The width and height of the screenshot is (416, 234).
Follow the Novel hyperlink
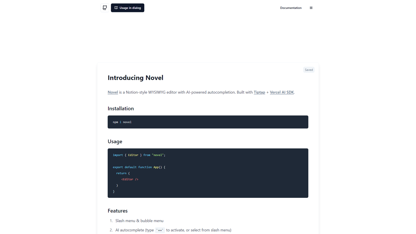113,92
